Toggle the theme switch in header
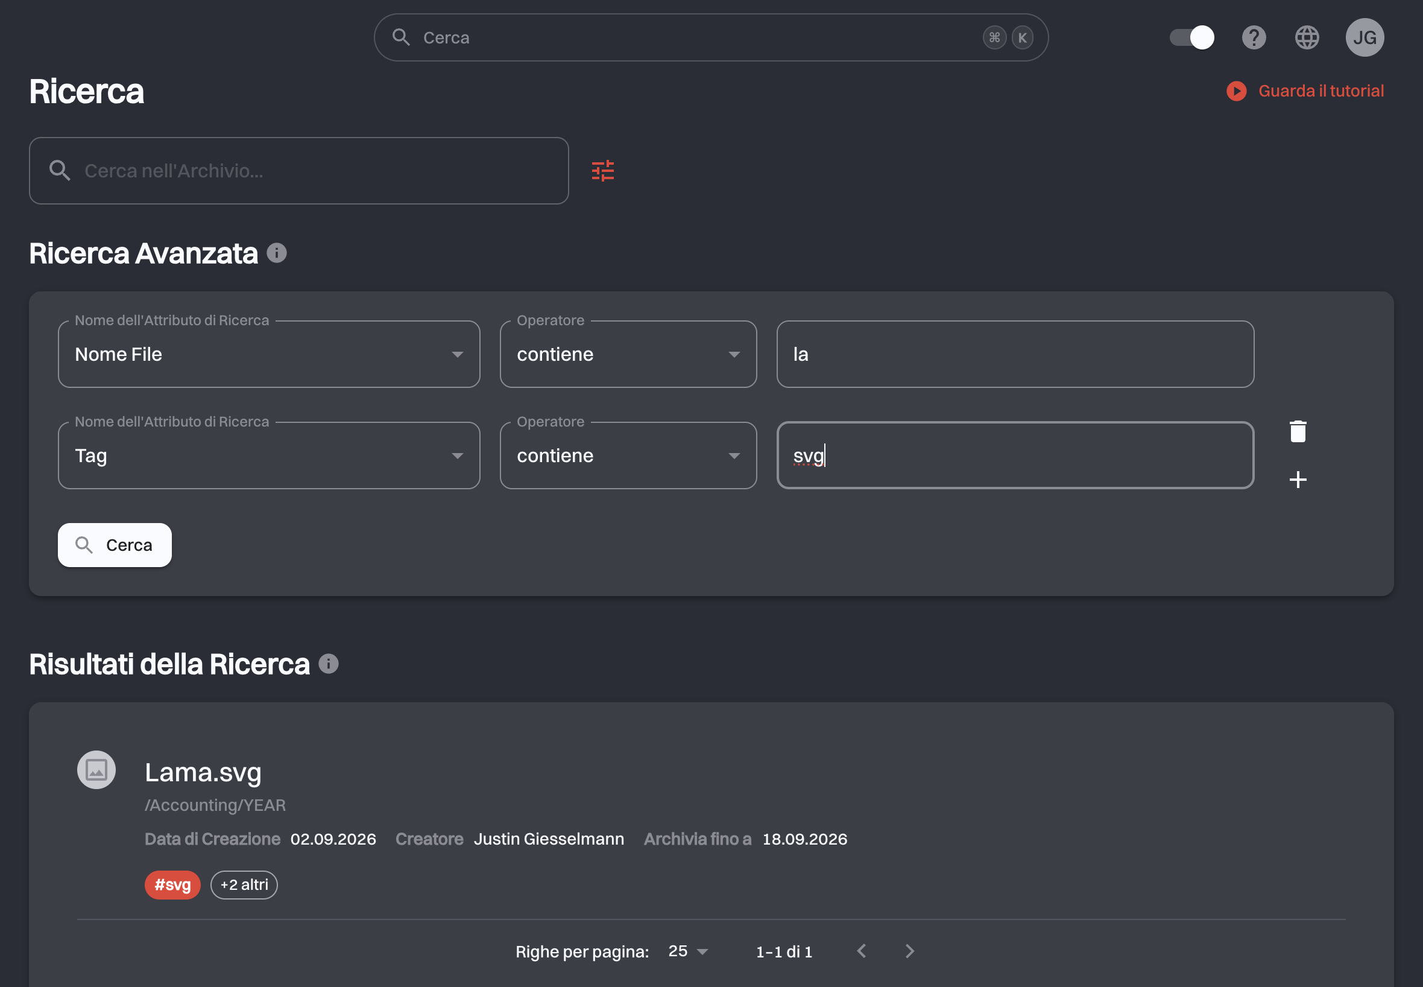The height and width of the screenshot is (987, 1423). 1192,38
